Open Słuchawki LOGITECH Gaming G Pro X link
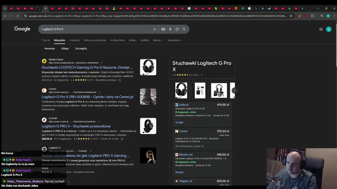337x189 pixels. tap(87, 67)
